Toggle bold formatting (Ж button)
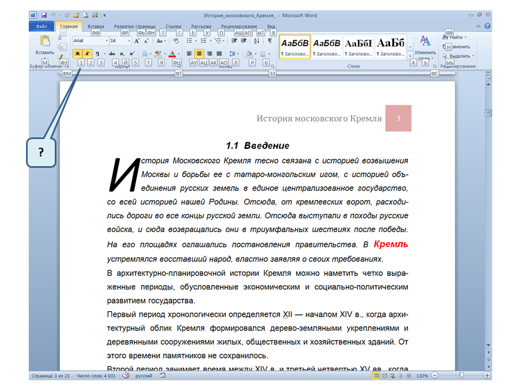The height and width of the screenshot is (391, 521). click(77, 54)
